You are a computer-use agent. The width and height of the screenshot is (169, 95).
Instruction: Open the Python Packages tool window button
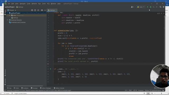click(46, 88)
